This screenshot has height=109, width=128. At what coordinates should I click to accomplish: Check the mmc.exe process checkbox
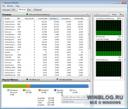pos(3,32)
